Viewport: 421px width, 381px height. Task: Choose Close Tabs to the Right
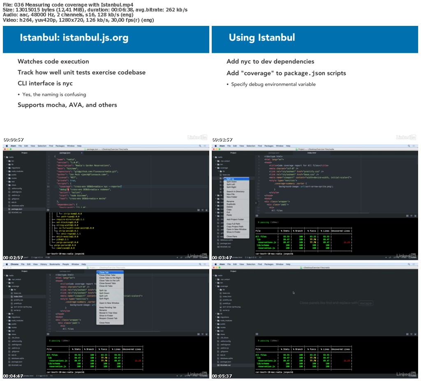coord(110,278)
